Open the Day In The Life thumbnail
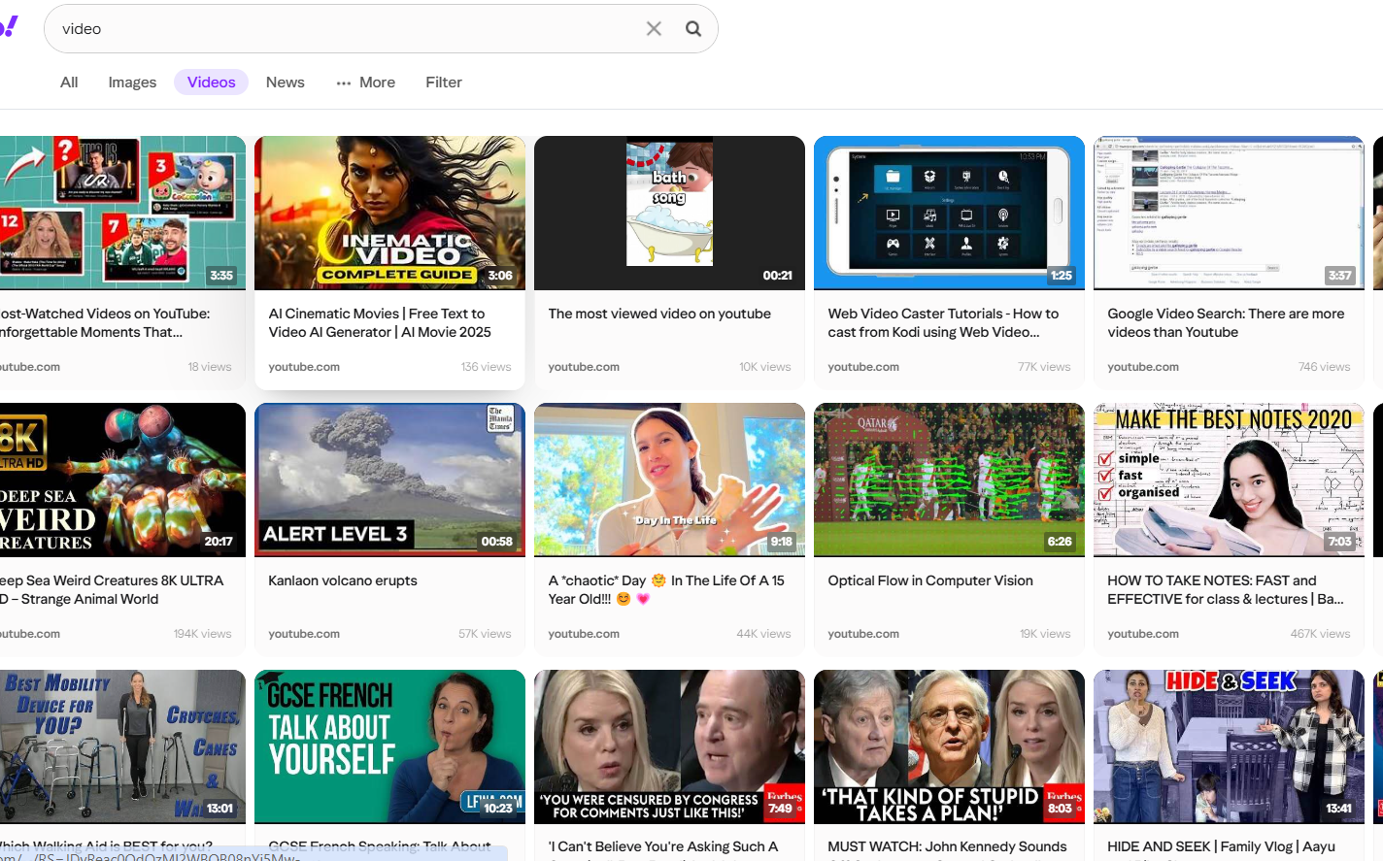Viewport: 1383px width, 861px height. pyautogui.click(x=669, y=480)
